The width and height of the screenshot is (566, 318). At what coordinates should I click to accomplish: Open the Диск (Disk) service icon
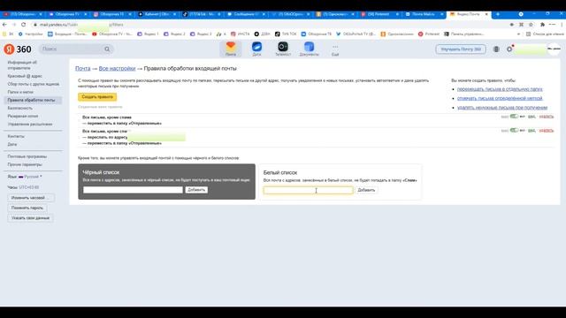point(256,49)
